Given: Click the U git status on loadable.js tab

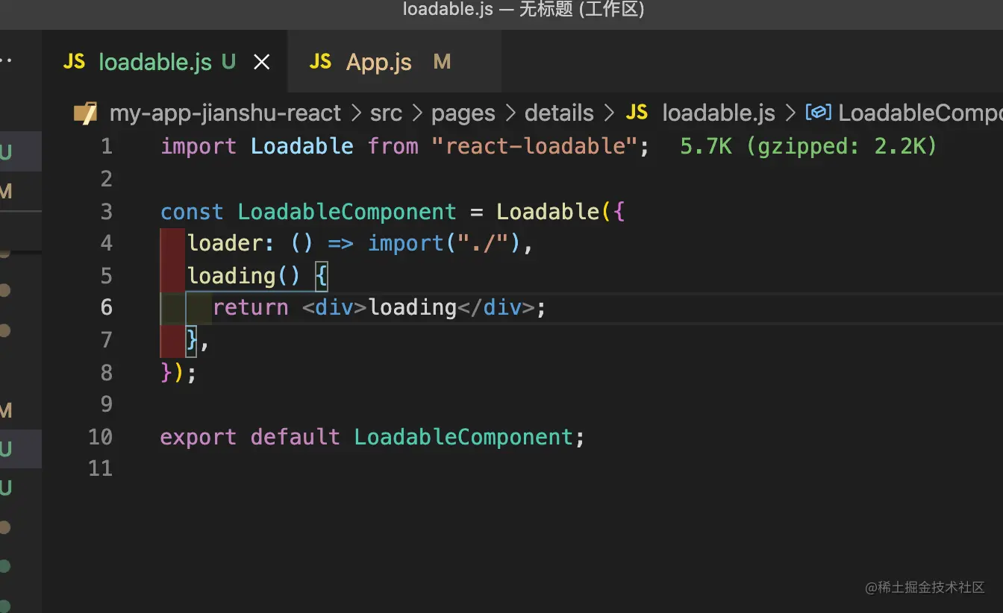Looking at the screenshot, I should (x=228, y=62).
